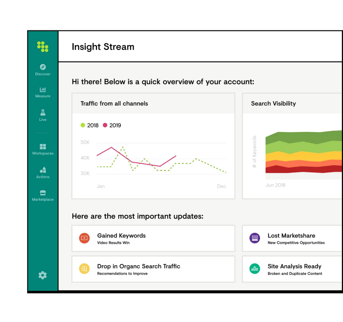The width and height of the screenshot is (343, 322).
Task: Open the Gained Keywords update card
Action: (x=153, y=238)
